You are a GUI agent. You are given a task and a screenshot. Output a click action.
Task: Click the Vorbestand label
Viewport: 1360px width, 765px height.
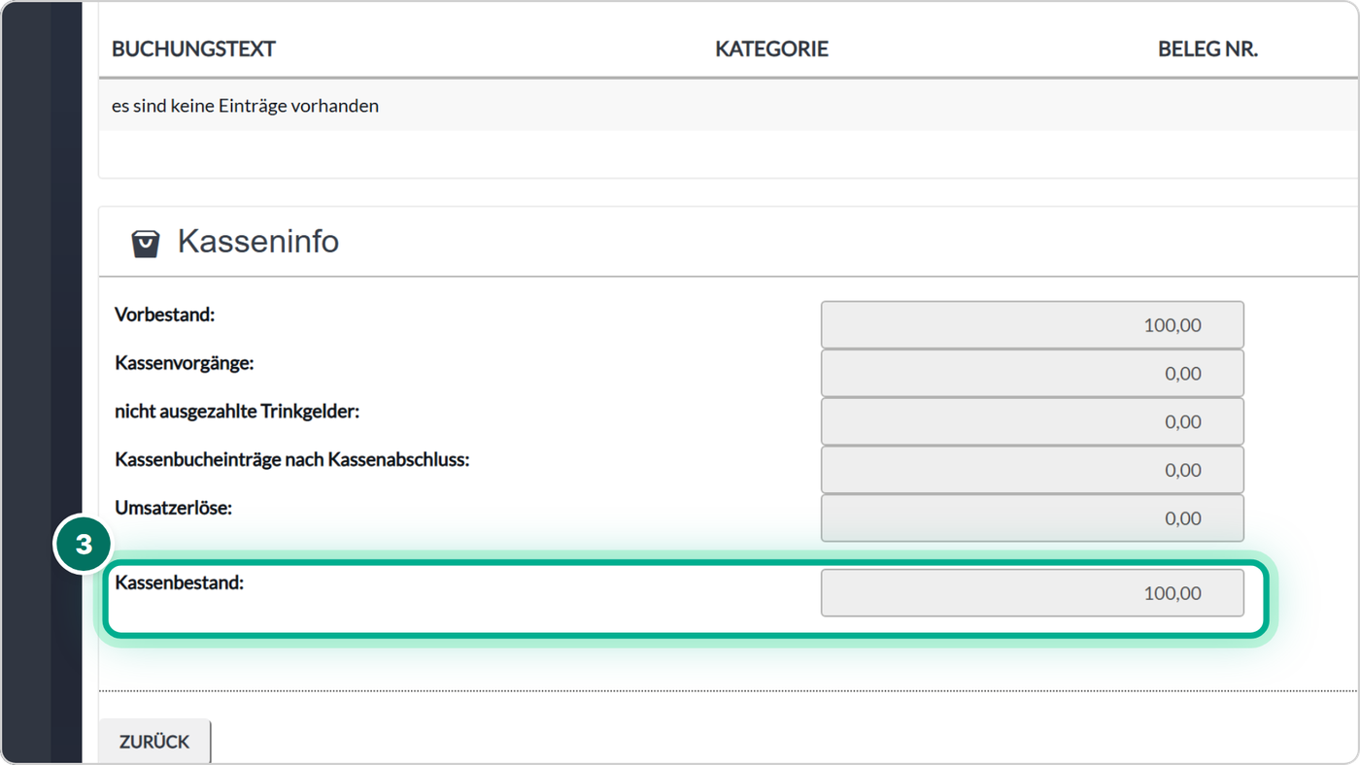tap(165, 315)
